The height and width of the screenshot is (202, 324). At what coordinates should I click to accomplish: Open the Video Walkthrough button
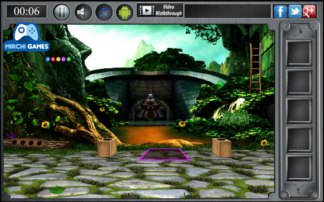click(x=160, y=11)
